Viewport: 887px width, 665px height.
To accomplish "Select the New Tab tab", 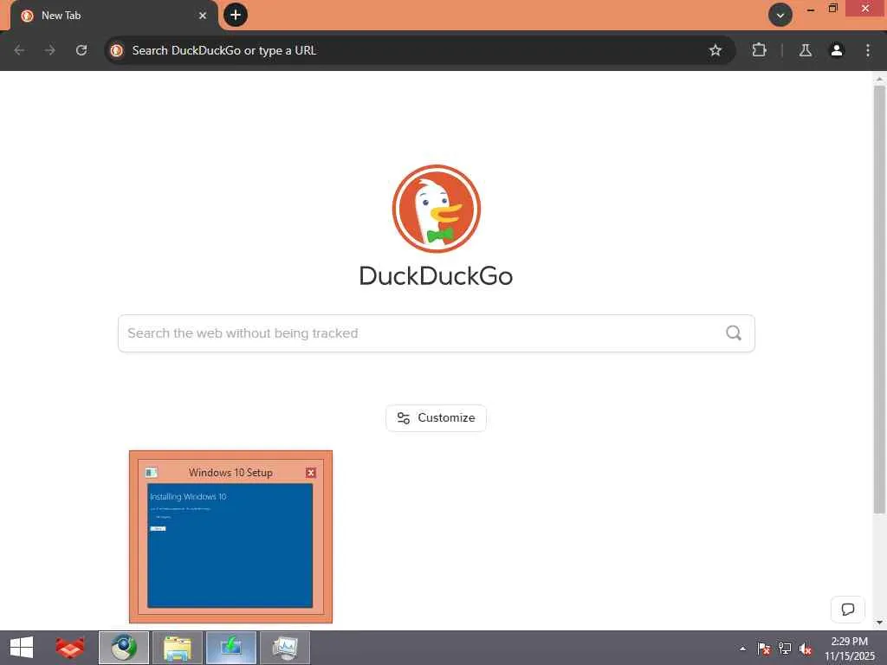I will pos(113,16).
